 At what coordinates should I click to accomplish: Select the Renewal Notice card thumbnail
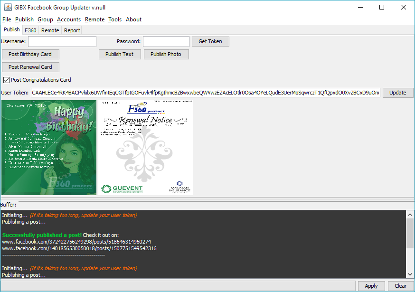pos(145,147)
